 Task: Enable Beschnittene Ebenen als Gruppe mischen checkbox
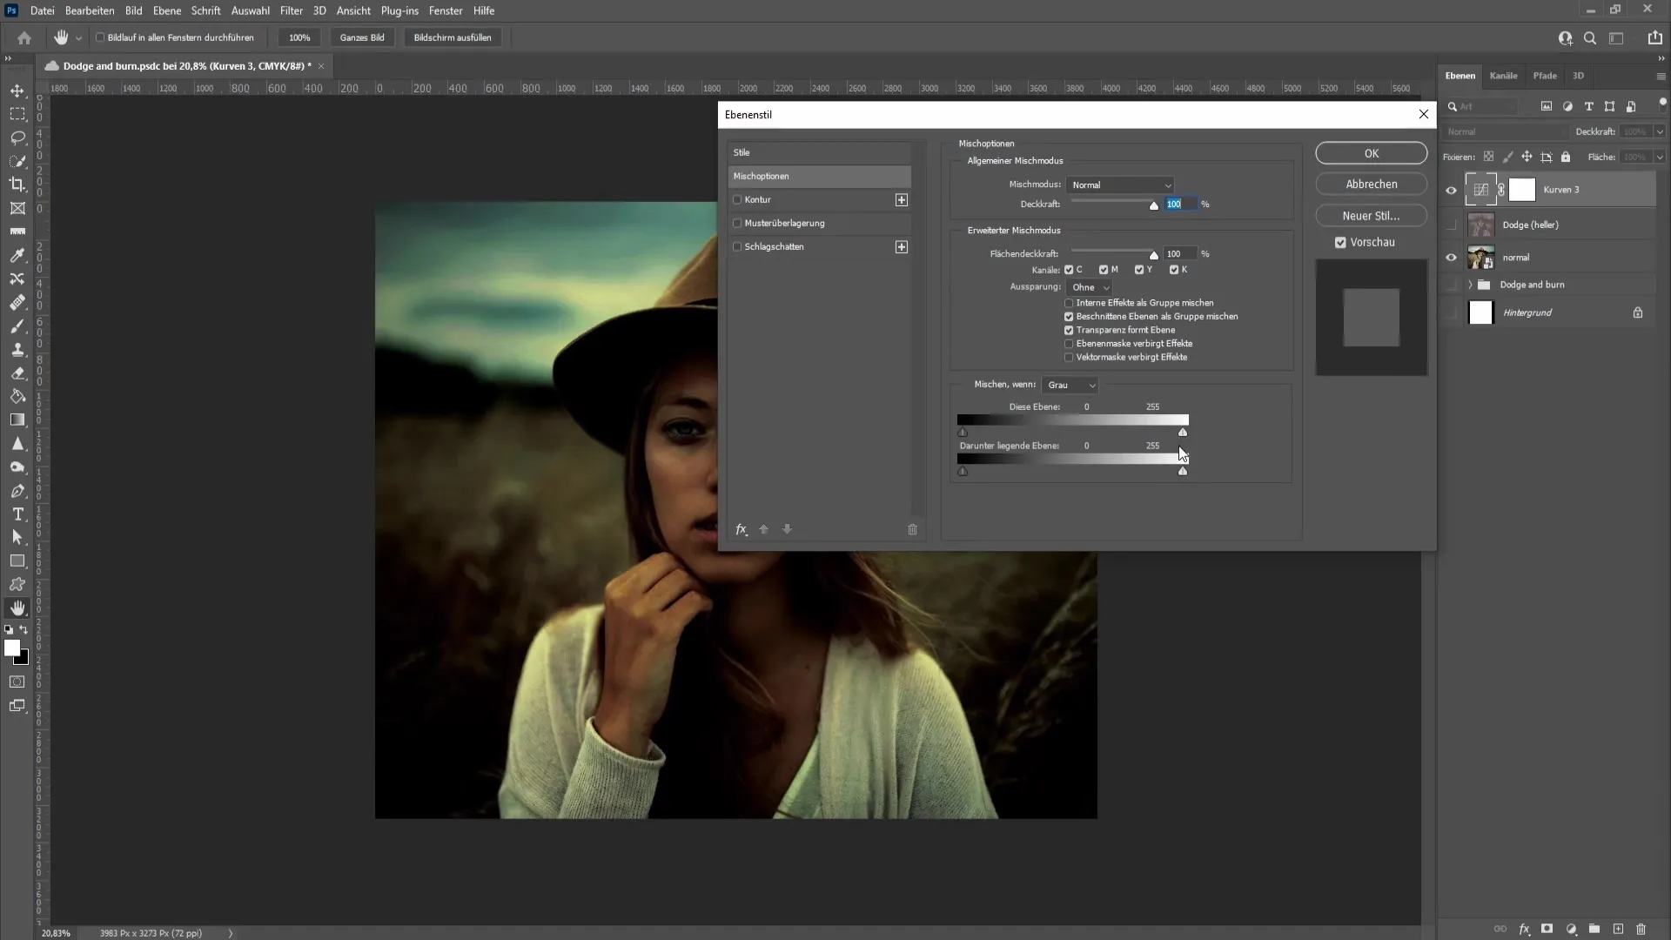tap(1070, 316)
